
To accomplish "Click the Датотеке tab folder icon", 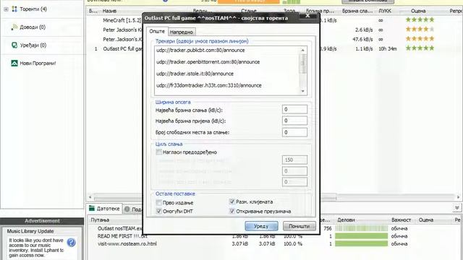I will [x=92, y=209].
